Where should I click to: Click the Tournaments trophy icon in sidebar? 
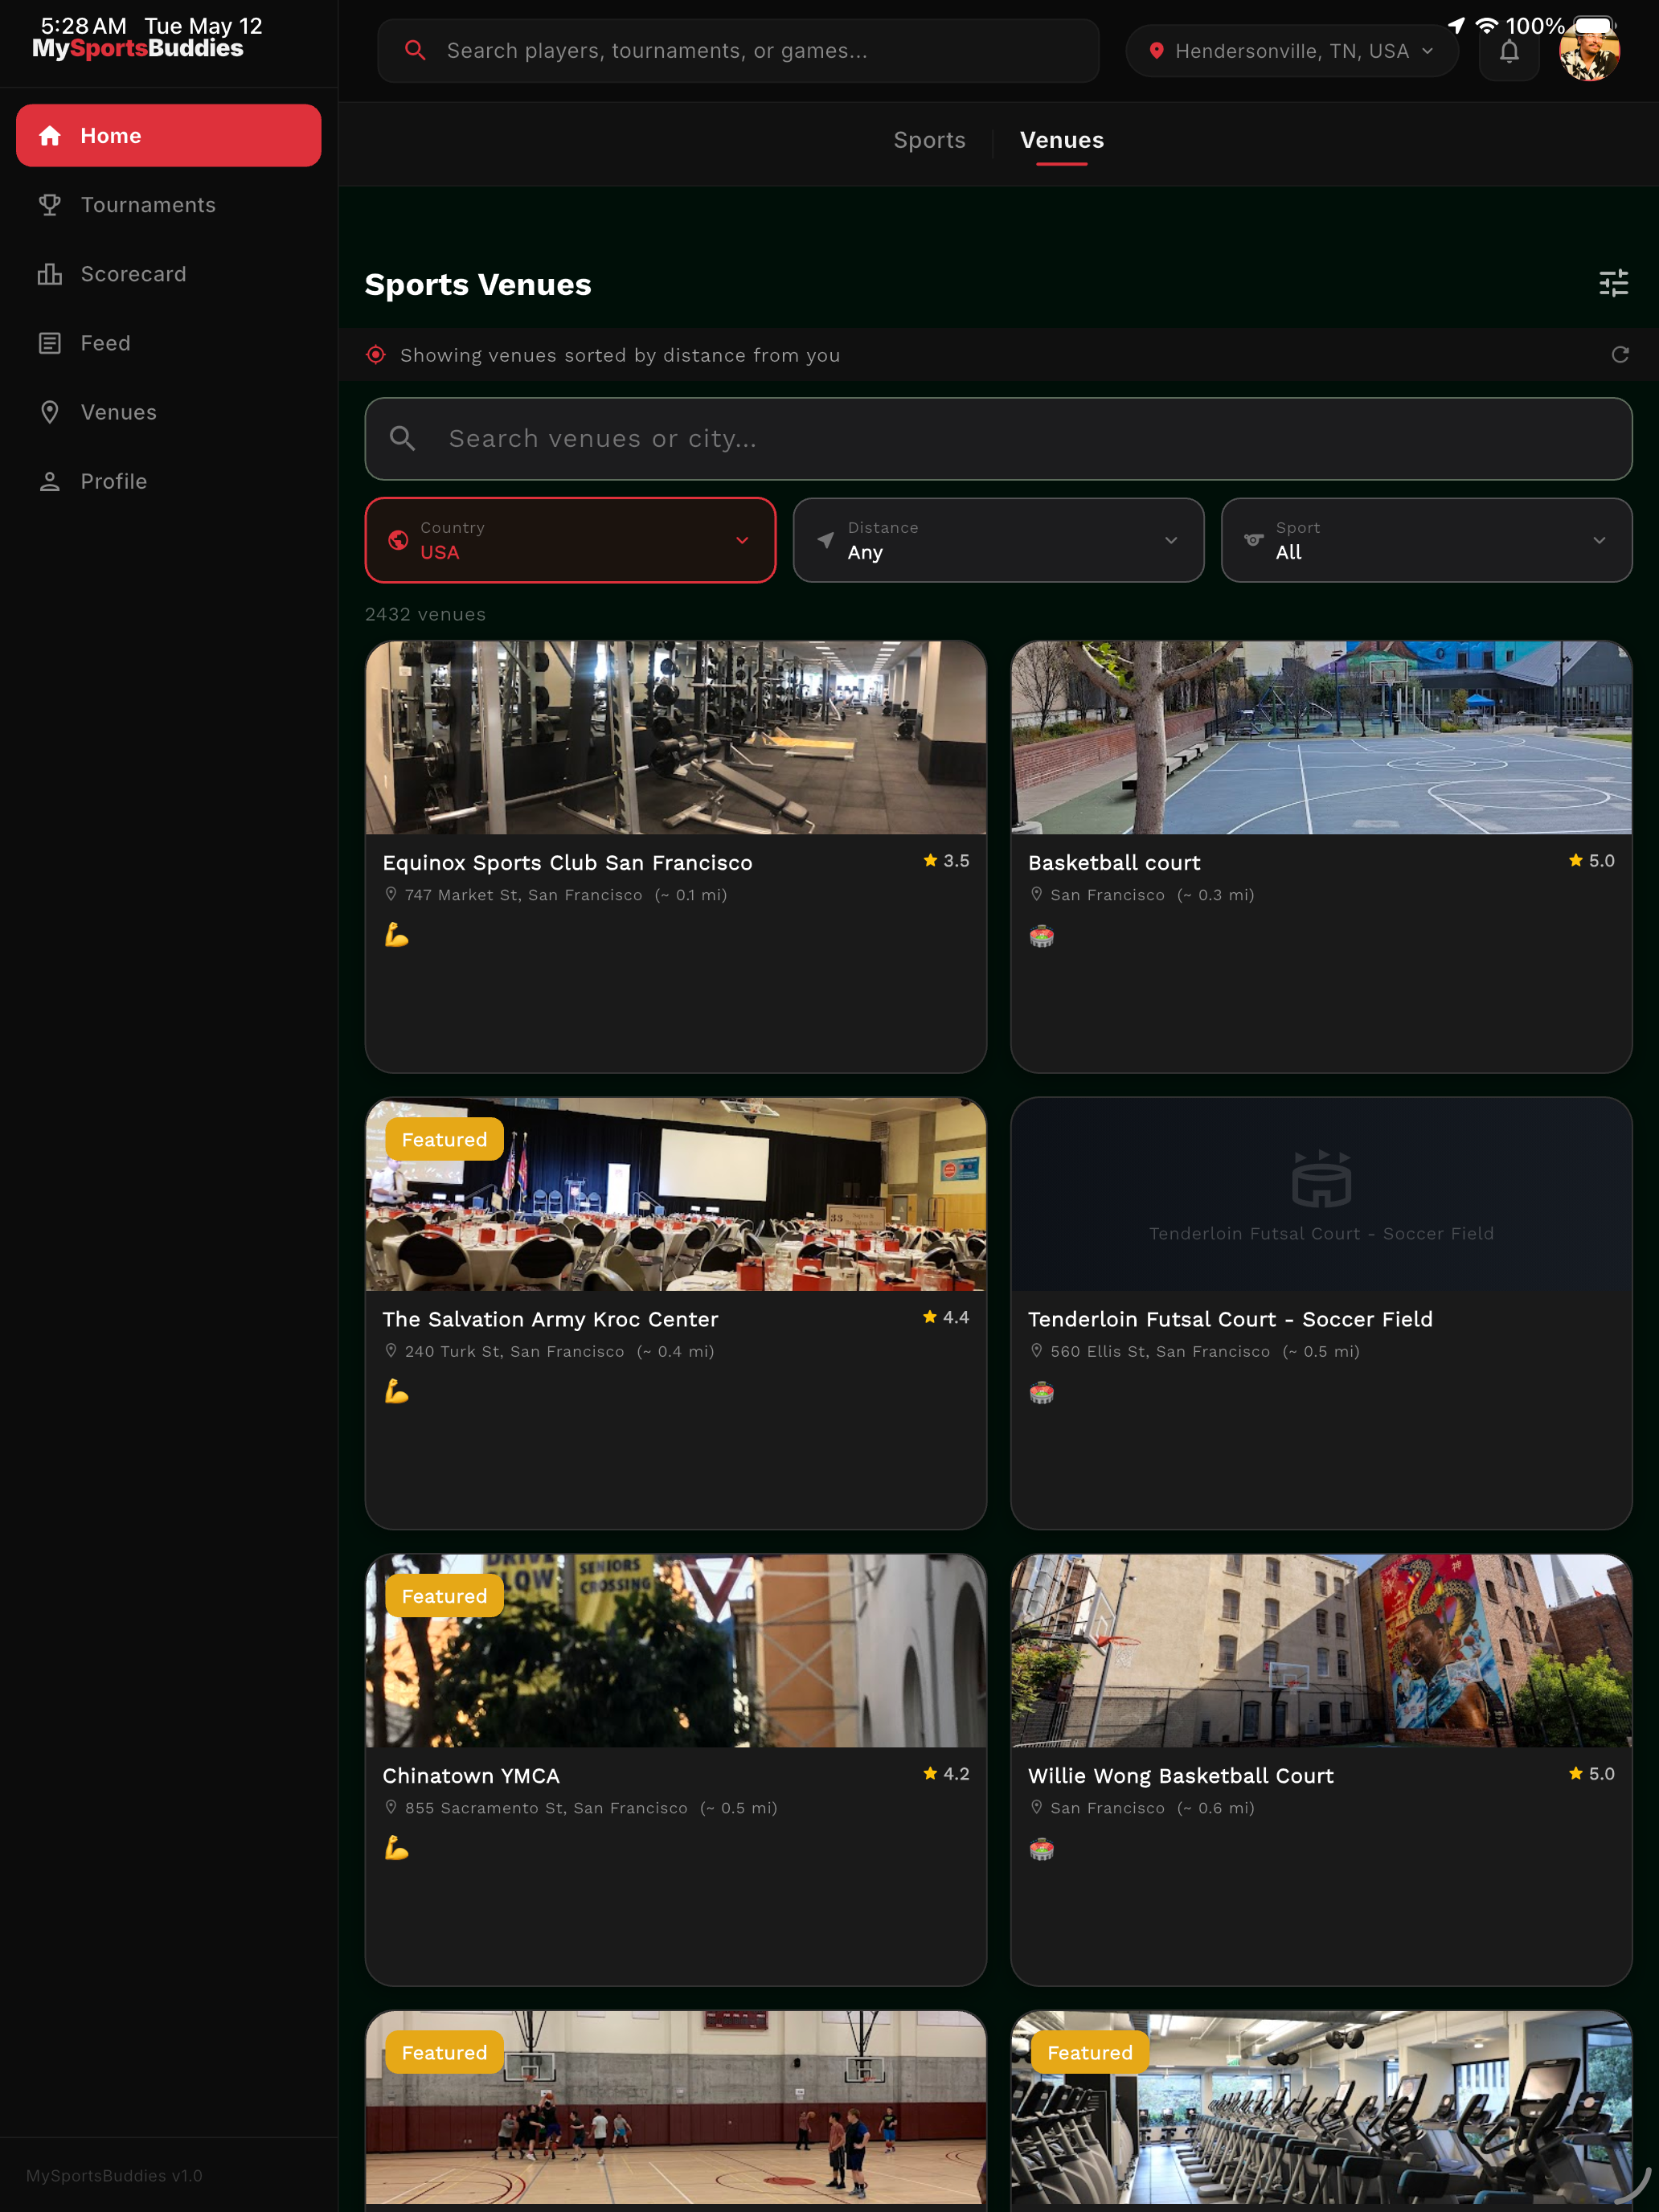tap(49, 205)
